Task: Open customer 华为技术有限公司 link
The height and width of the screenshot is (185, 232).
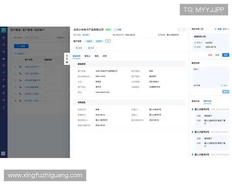Action: (x=32, y=80)
